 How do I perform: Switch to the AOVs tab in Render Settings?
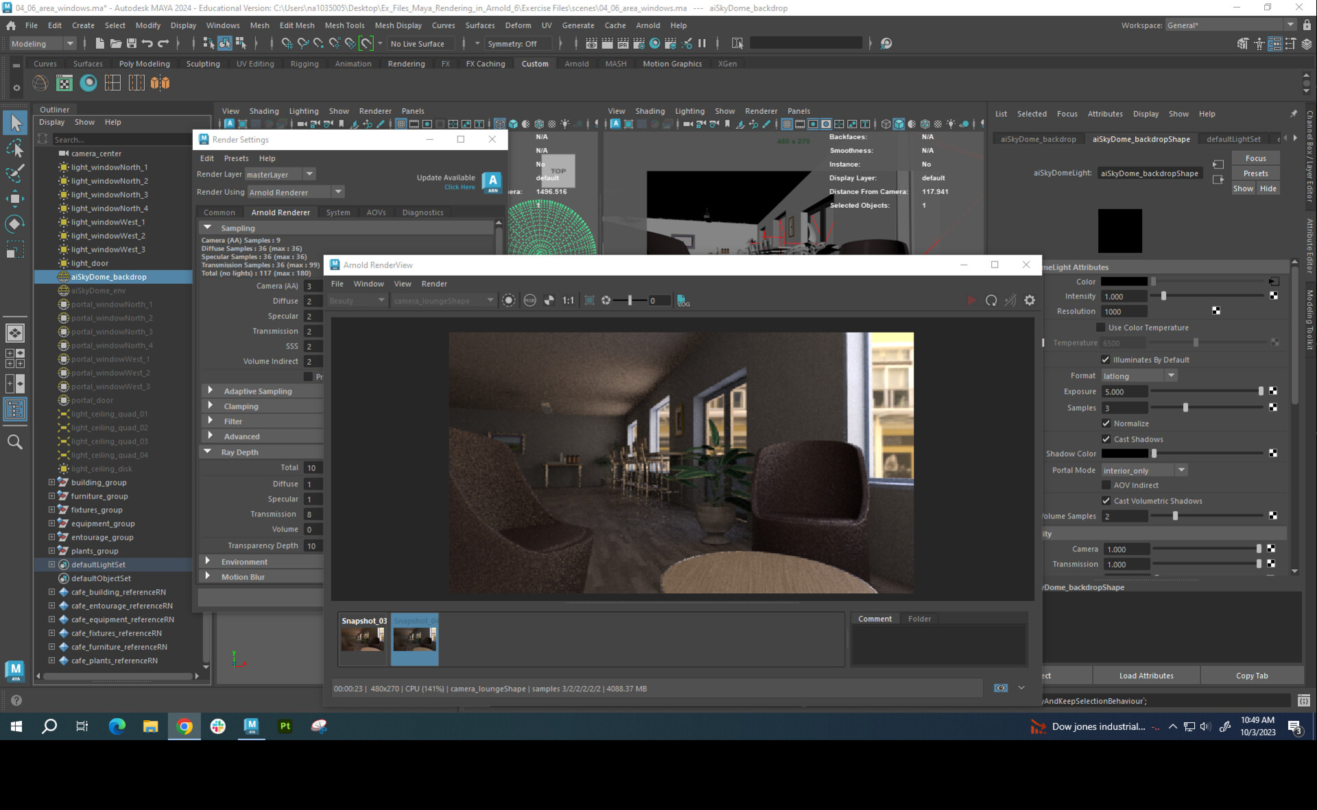(376, 212)
